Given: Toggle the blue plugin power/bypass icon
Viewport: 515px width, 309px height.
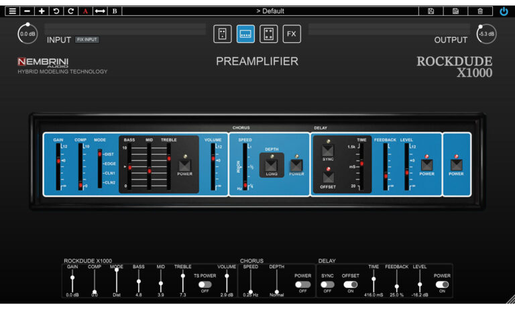Looking at the screenshot, I should click(504, 11).
